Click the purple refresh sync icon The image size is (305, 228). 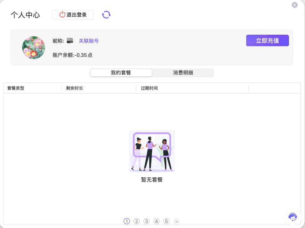tap(106, 15)
